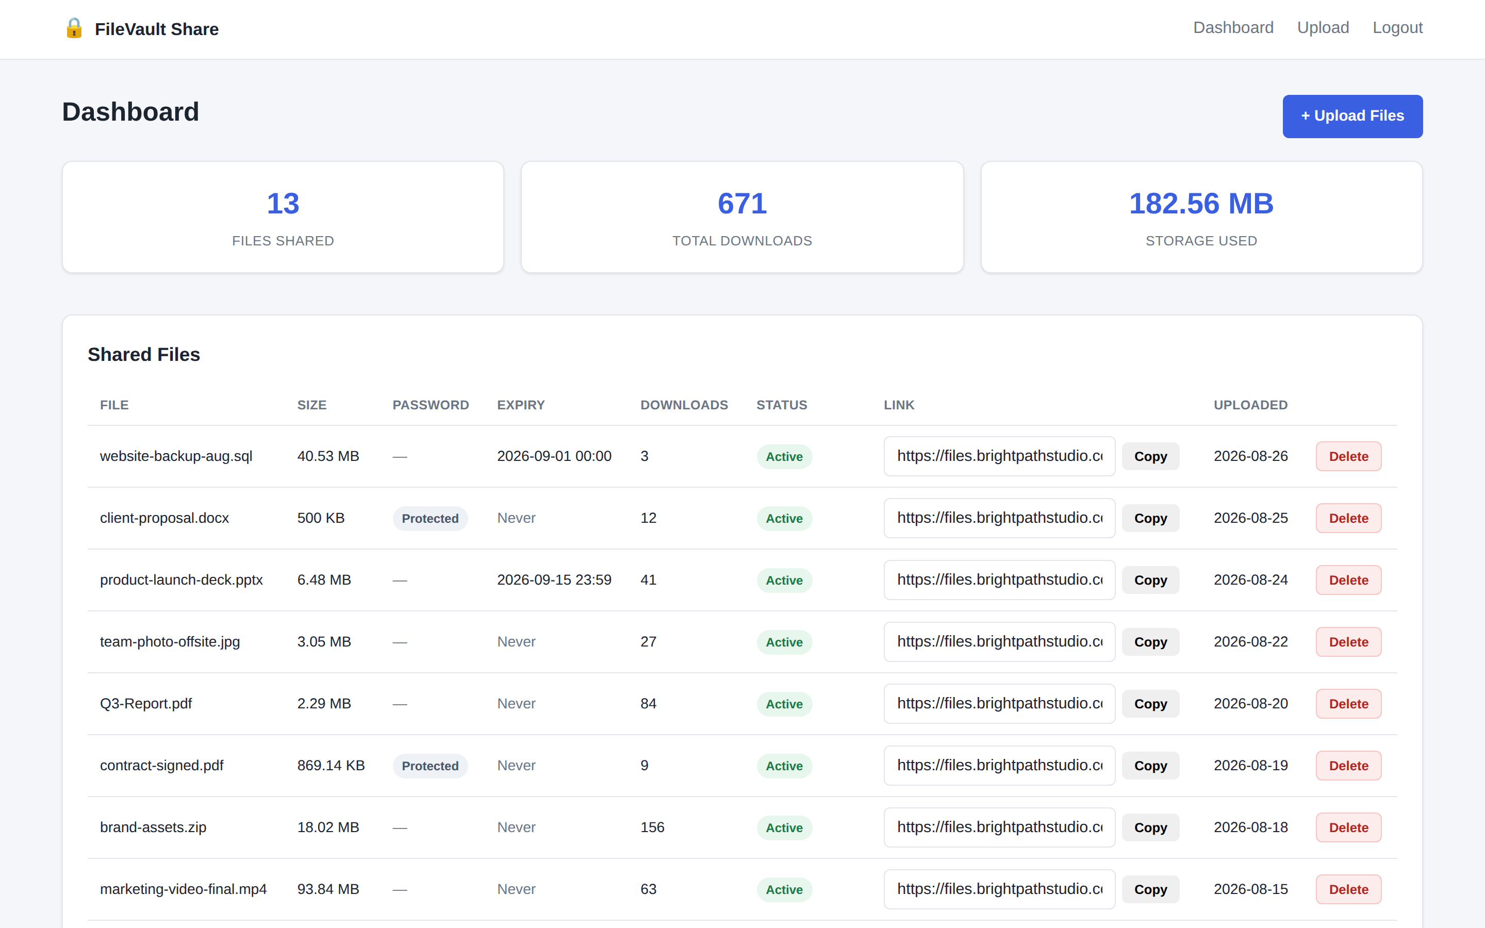Click the LINK column header

[x=898, y=405]
